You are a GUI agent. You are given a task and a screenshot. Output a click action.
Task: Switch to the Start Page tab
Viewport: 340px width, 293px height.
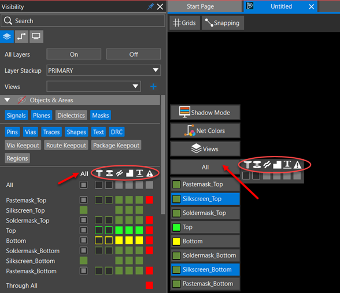(x=200, y=6)
